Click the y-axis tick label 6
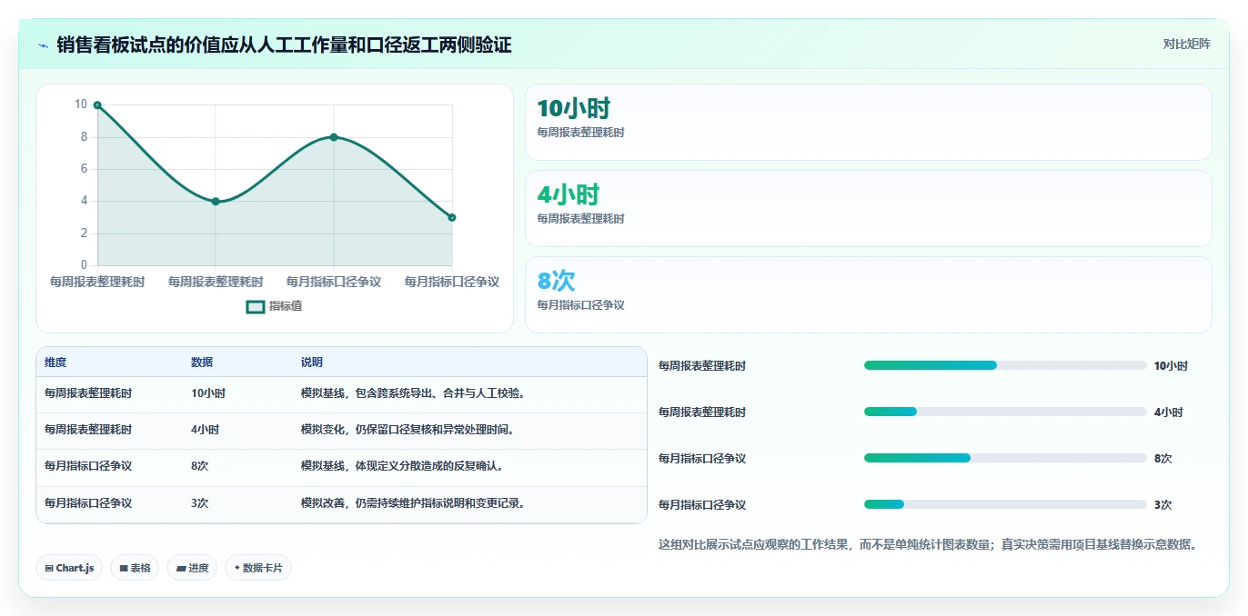The height and width of the screenshot is (616, 1248). pos(84,169)
